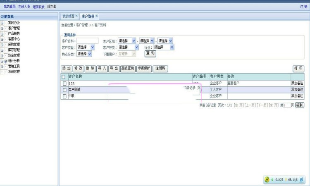
Task: Check the box for 中软 row
Action: click(64, 96)
